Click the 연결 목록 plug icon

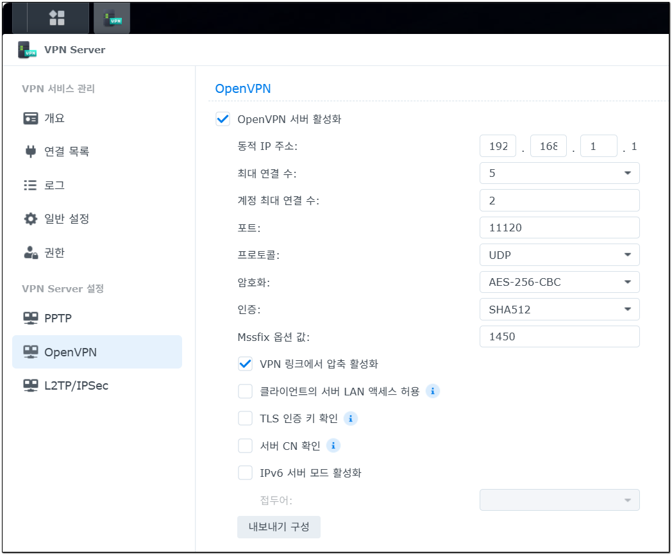(x=30, y=152)
